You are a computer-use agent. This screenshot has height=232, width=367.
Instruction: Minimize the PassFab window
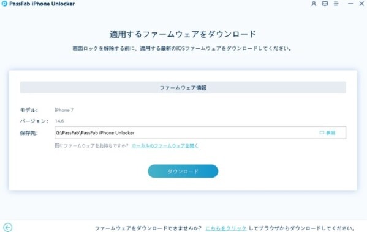(x=350, y=4)
